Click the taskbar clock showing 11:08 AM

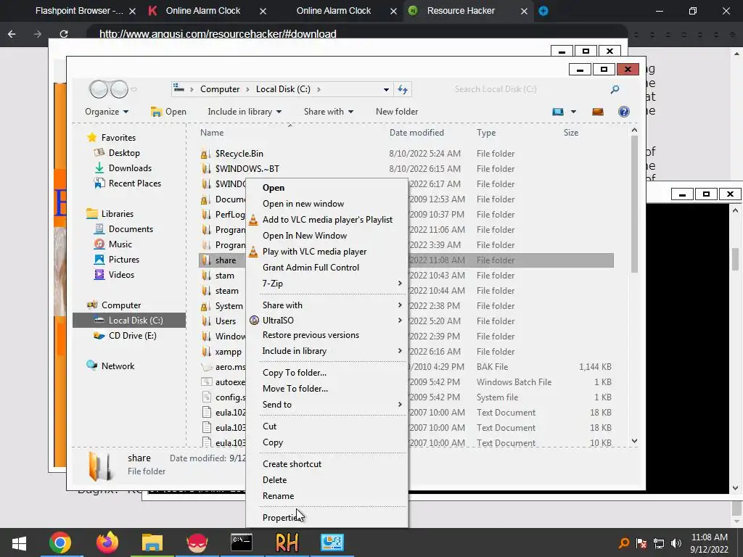(709, 537)
